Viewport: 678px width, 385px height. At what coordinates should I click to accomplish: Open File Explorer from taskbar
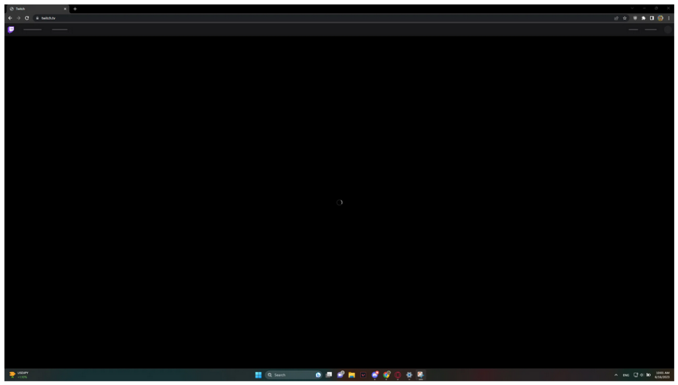[x=352, y=375]
